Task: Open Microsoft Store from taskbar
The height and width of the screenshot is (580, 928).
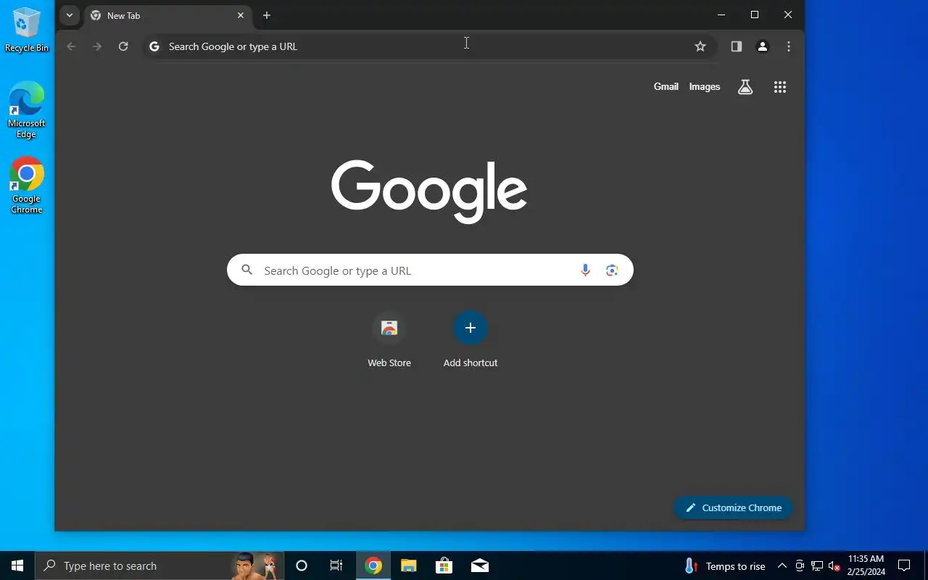Action: [x=444, y=565]
